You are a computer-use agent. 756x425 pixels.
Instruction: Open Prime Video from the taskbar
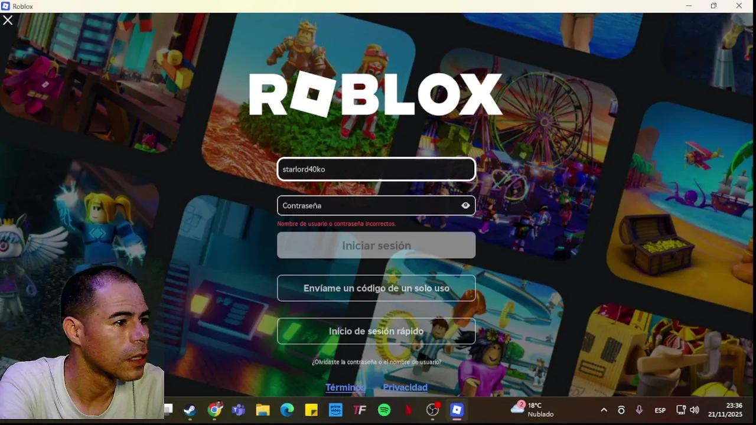[335, 410]
